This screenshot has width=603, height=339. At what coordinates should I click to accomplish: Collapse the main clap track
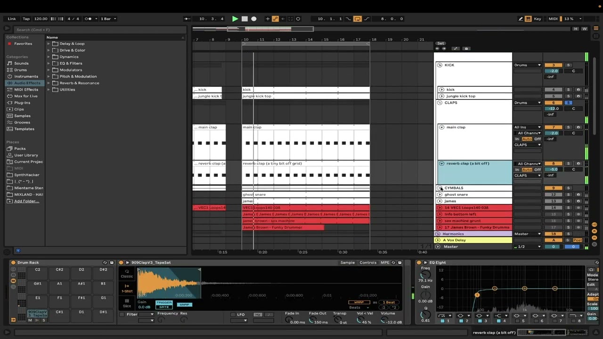coord(441,127)
